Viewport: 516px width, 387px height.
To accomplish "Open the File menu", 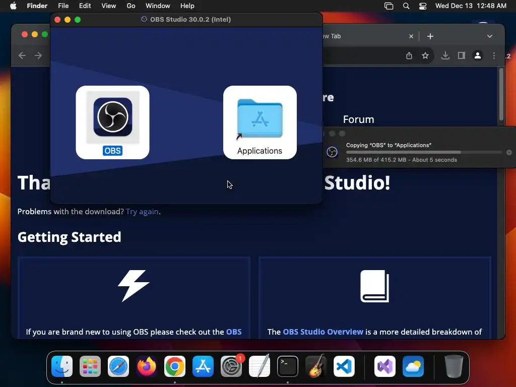I will tap(63, 6).
